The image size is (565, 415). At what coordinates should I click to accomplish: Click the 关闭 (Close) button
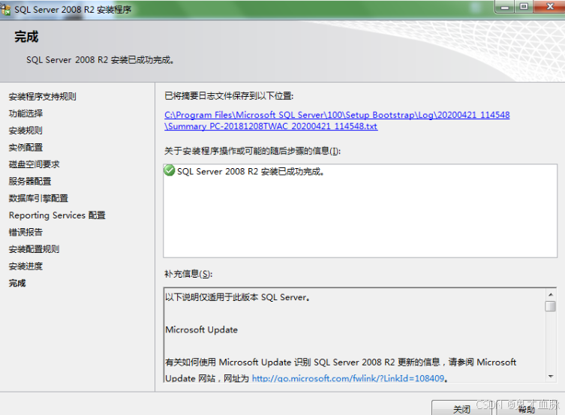[x=461, y=408]
